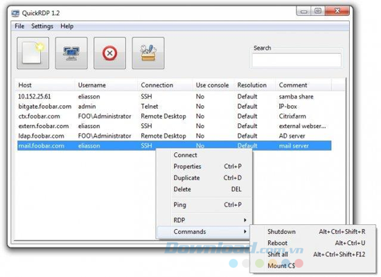
Task: Select the Reboot command
Action: tap(278, 243)
